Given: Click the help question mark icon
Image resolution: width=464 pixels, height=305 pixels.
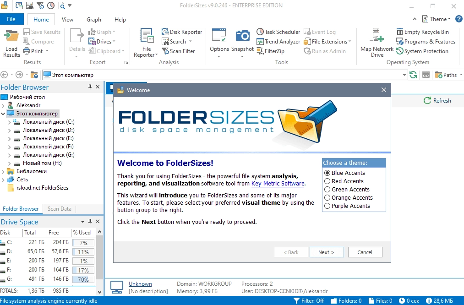Looking at the screenshot, I should point(459,19).
